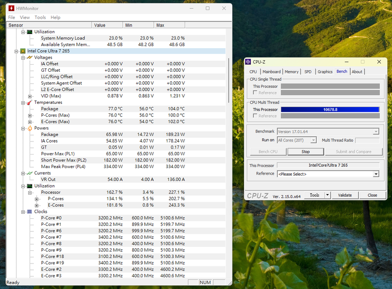Click the Value column header
The image size is (392, 289).
pos(107,25)
